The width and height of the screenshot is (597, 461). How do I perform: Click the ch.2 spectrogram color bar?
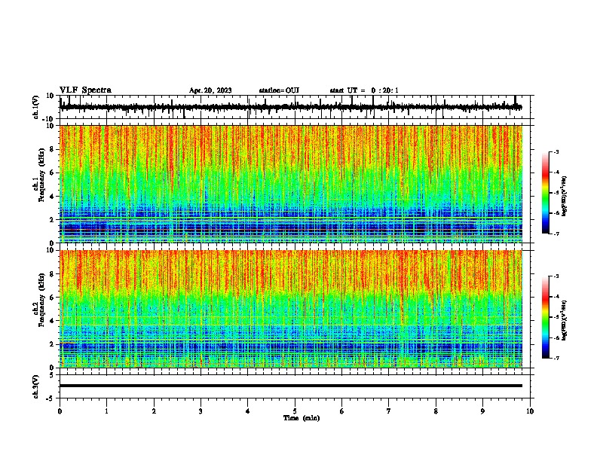(545, 317)
